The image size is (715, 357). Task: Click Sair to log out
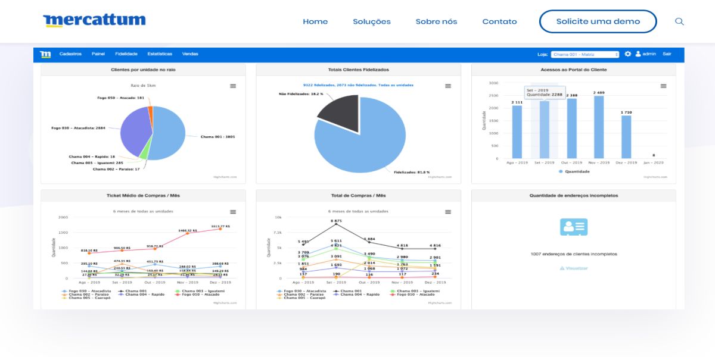(666, 54)
